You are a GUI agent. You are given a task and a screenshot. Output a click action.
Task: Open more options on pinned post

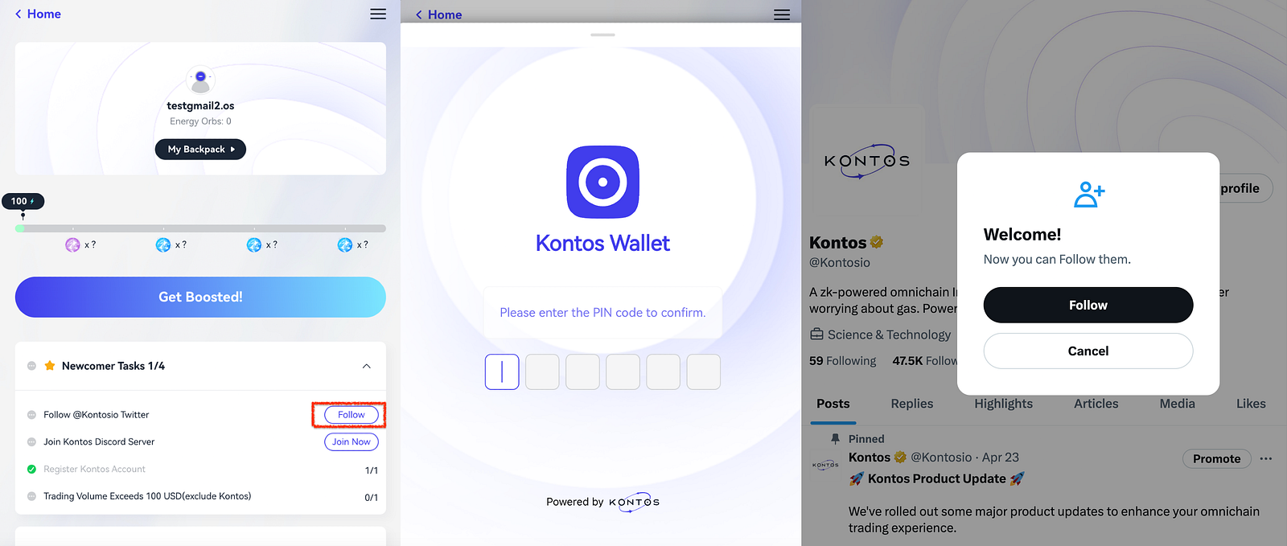point(1265,459)
